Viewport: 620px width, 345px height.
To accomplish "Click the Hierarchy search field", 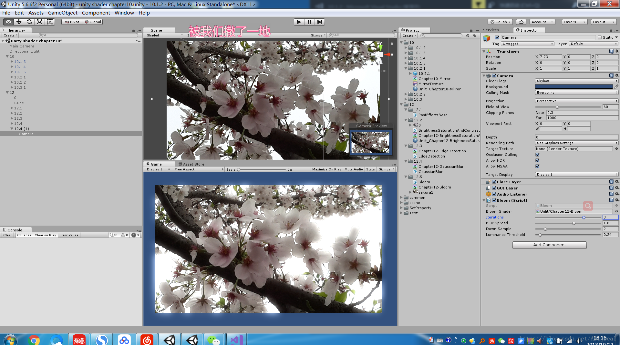I will point(88,35).
